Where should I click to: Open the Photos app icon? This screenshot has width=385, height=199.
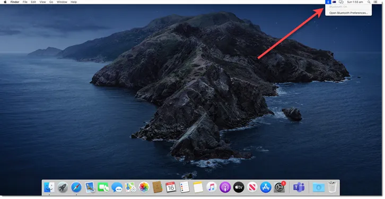coord(144,187)
